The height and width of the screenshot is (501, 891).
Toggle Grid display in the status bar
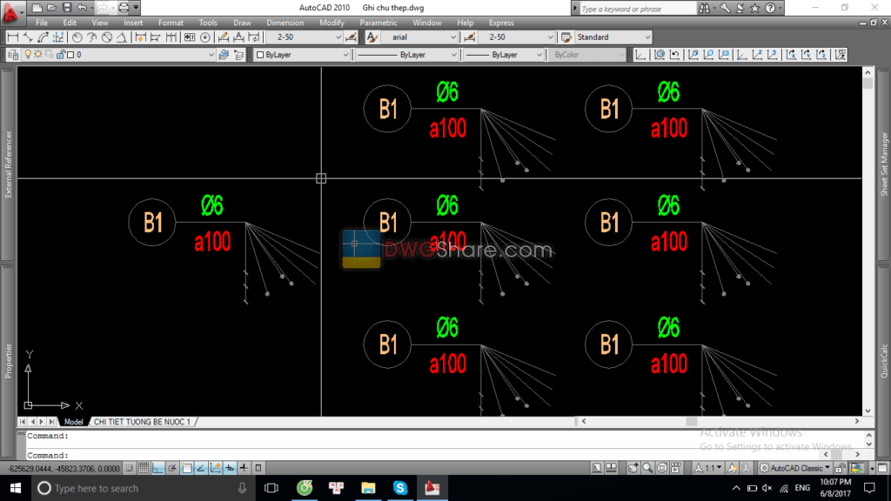point(143,468)
